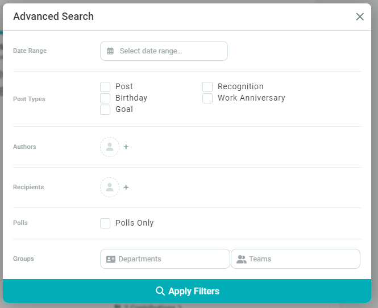
Task: Enable the Polls Only checkbox
Action: pyautogui.click(x=105, y=223)
